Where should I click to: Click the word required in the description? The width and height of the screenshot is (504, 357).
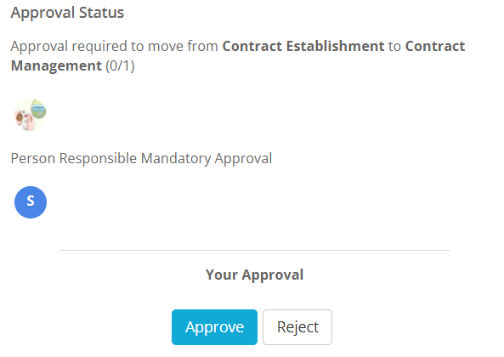(x=99, y=47)
